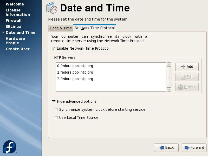The image size is (208, 156).
Task: Click the Create User step in sidebar
Action: coord(18,49)
